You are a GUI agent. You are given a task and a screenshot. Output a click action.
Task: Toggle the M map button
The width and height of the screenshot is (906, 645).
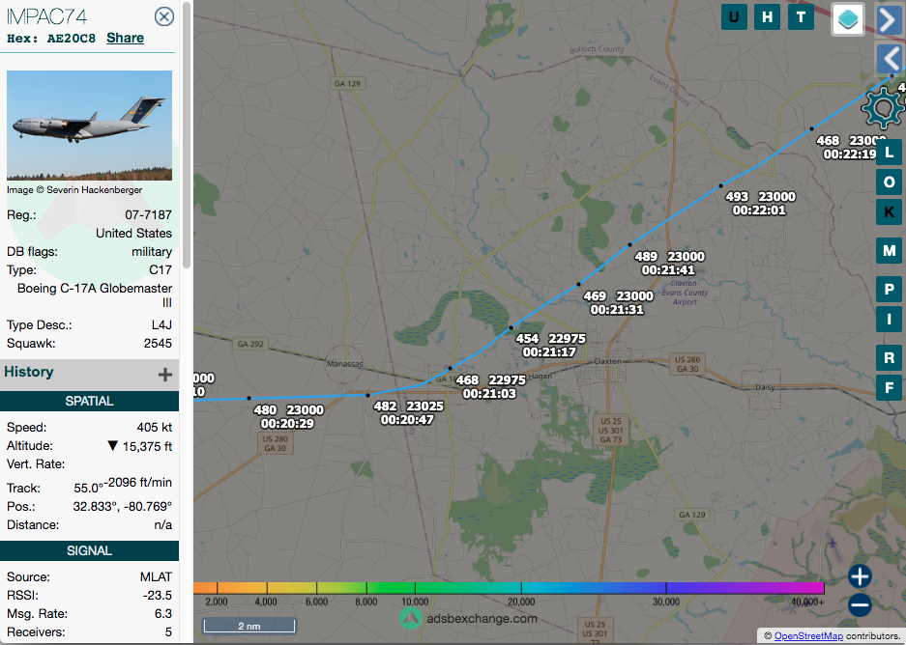(890, 250)
